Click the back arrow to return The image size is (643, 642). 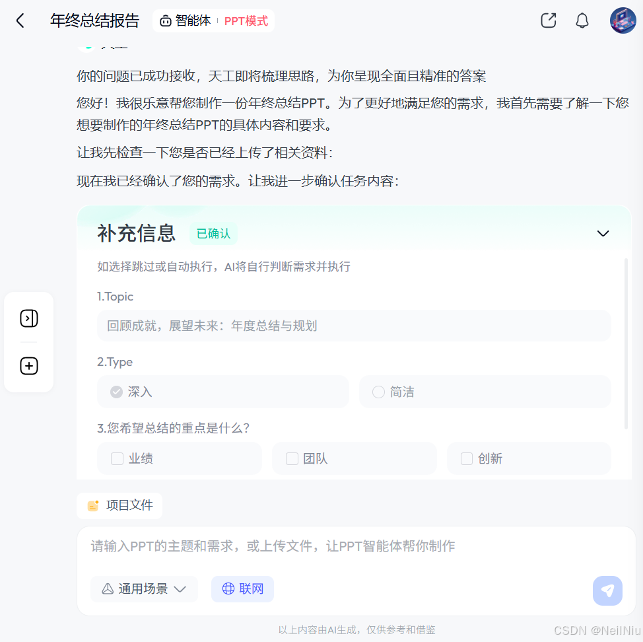20,20
